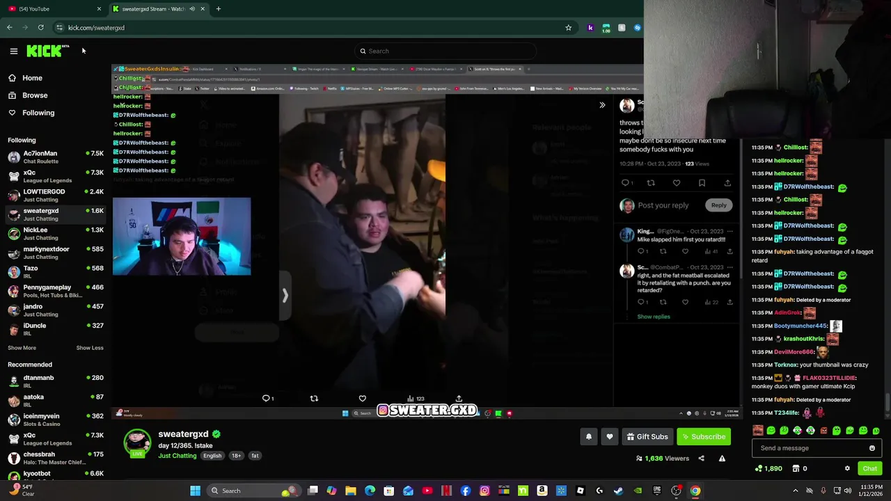Open Pennygameplay channel in the sidebar

(x=56, y=292)
